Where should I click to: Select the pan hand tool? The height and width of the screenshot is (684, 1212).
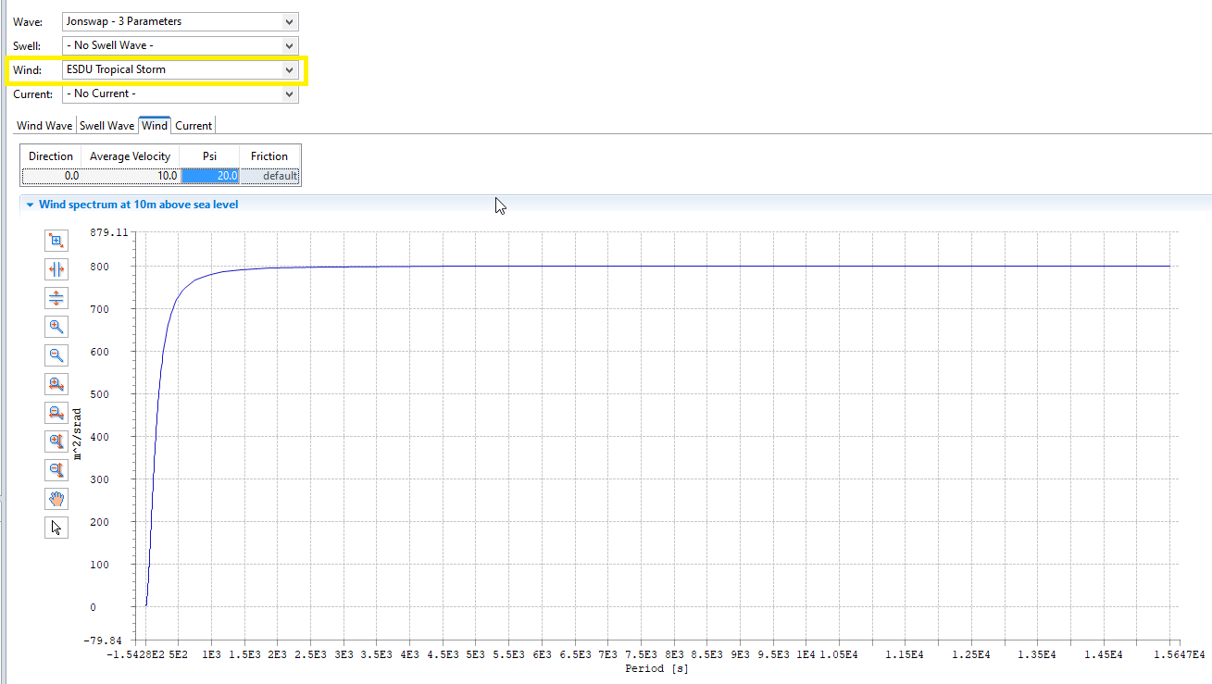pyautogui.click(x=56, y=499)
